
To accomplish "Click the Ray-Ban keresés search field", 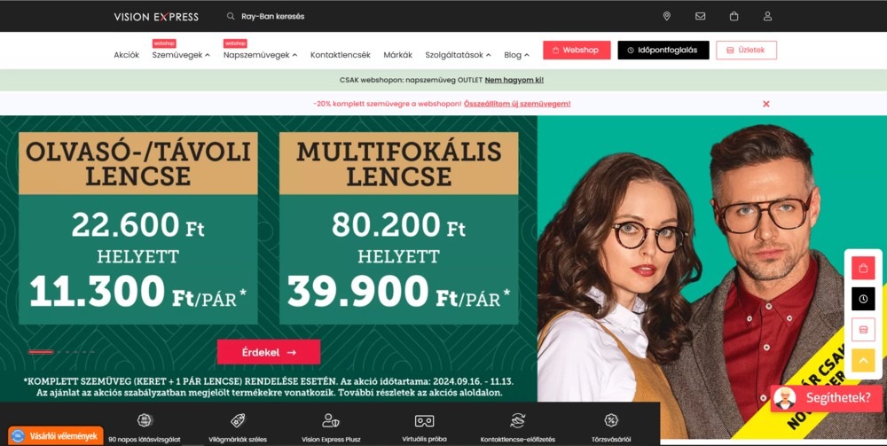I will click(x=272, y=16).
